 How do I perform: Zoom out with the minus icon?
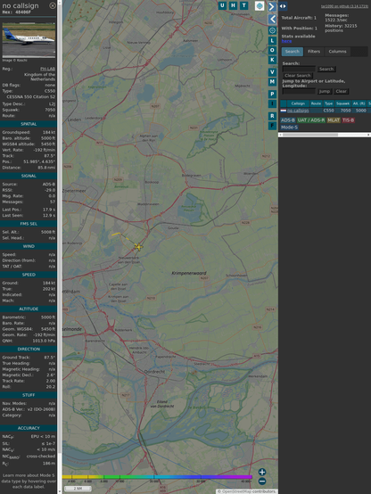[262, 482]
